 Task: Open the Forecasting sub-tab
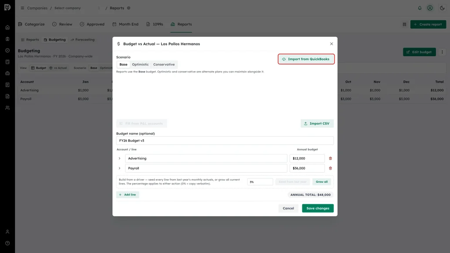[83, 40]
